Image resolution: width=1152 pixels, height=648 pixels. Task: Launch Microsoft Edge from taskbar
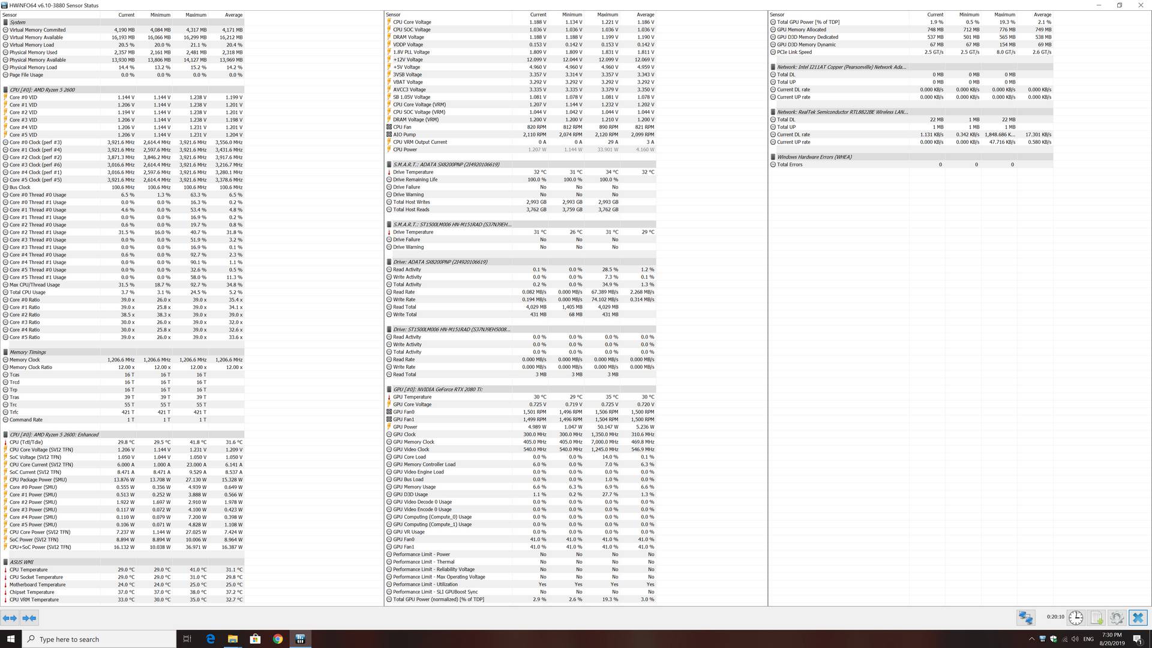pos(210,639)
